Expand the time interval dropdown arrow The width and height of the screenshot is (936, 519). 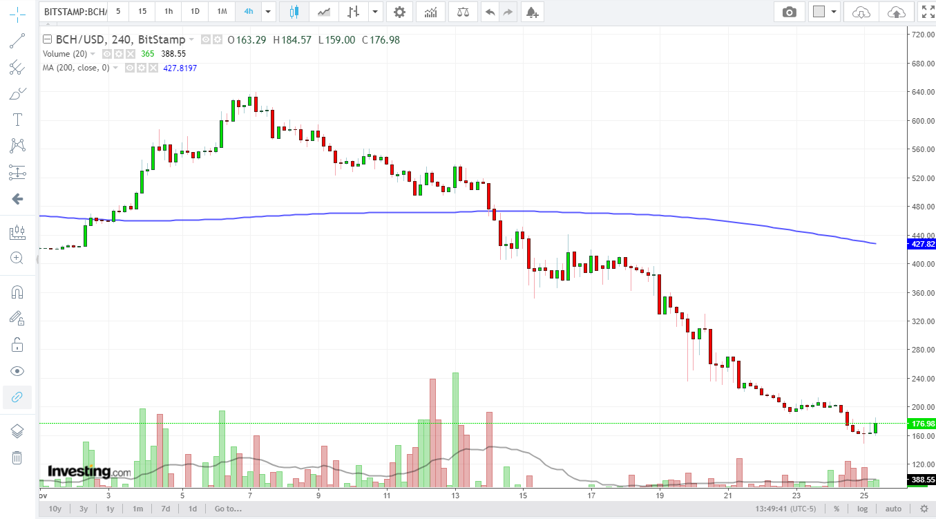(x=267, y=12)
